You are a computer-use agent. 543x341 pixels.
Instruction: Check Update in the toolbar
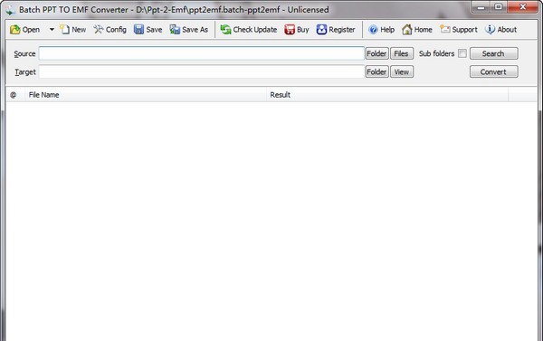coord(249,30)
